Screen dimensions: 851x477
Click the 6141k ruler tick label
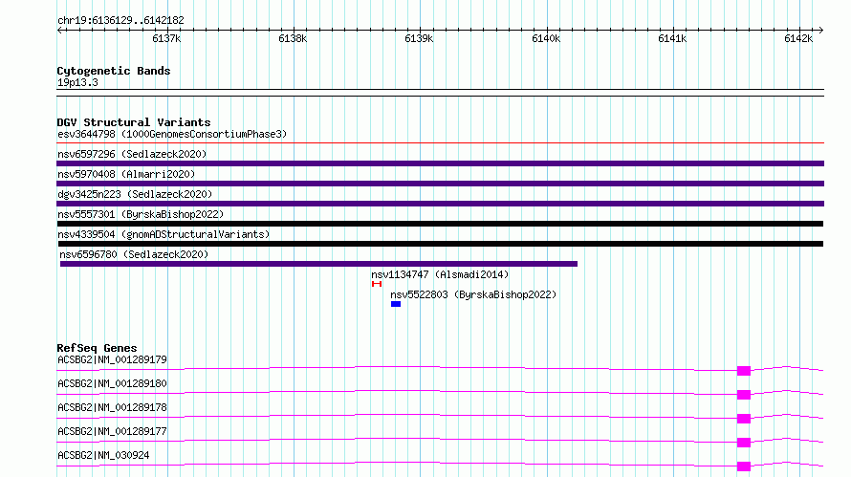click(x=672, y=38)
